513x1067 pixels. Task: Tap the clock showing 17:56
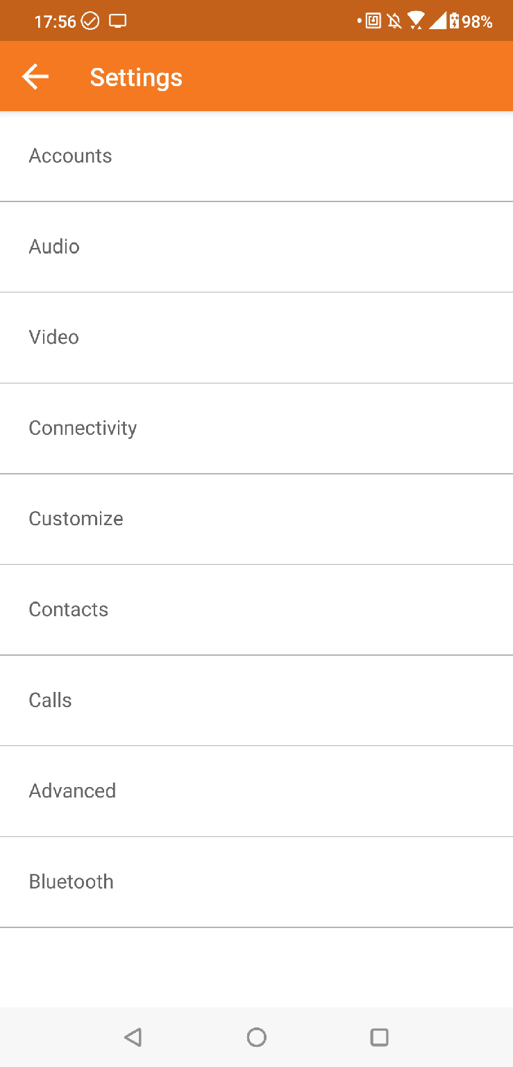click(55, 22)
